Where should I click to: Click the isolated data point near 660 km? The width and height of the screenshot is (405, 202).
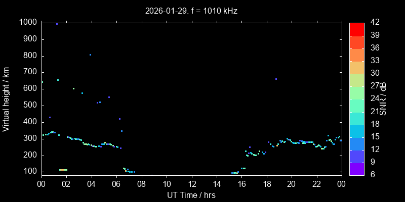[x=276, y=79]
